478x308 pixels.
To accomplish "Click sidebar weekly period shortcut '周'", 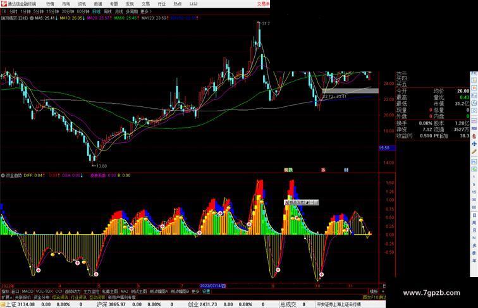I will coord(474,223).
